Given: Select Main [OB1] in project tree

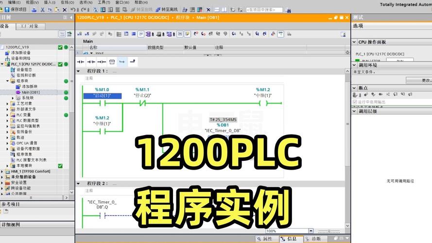Looking at the screenshot, I should tap(31, 92).
